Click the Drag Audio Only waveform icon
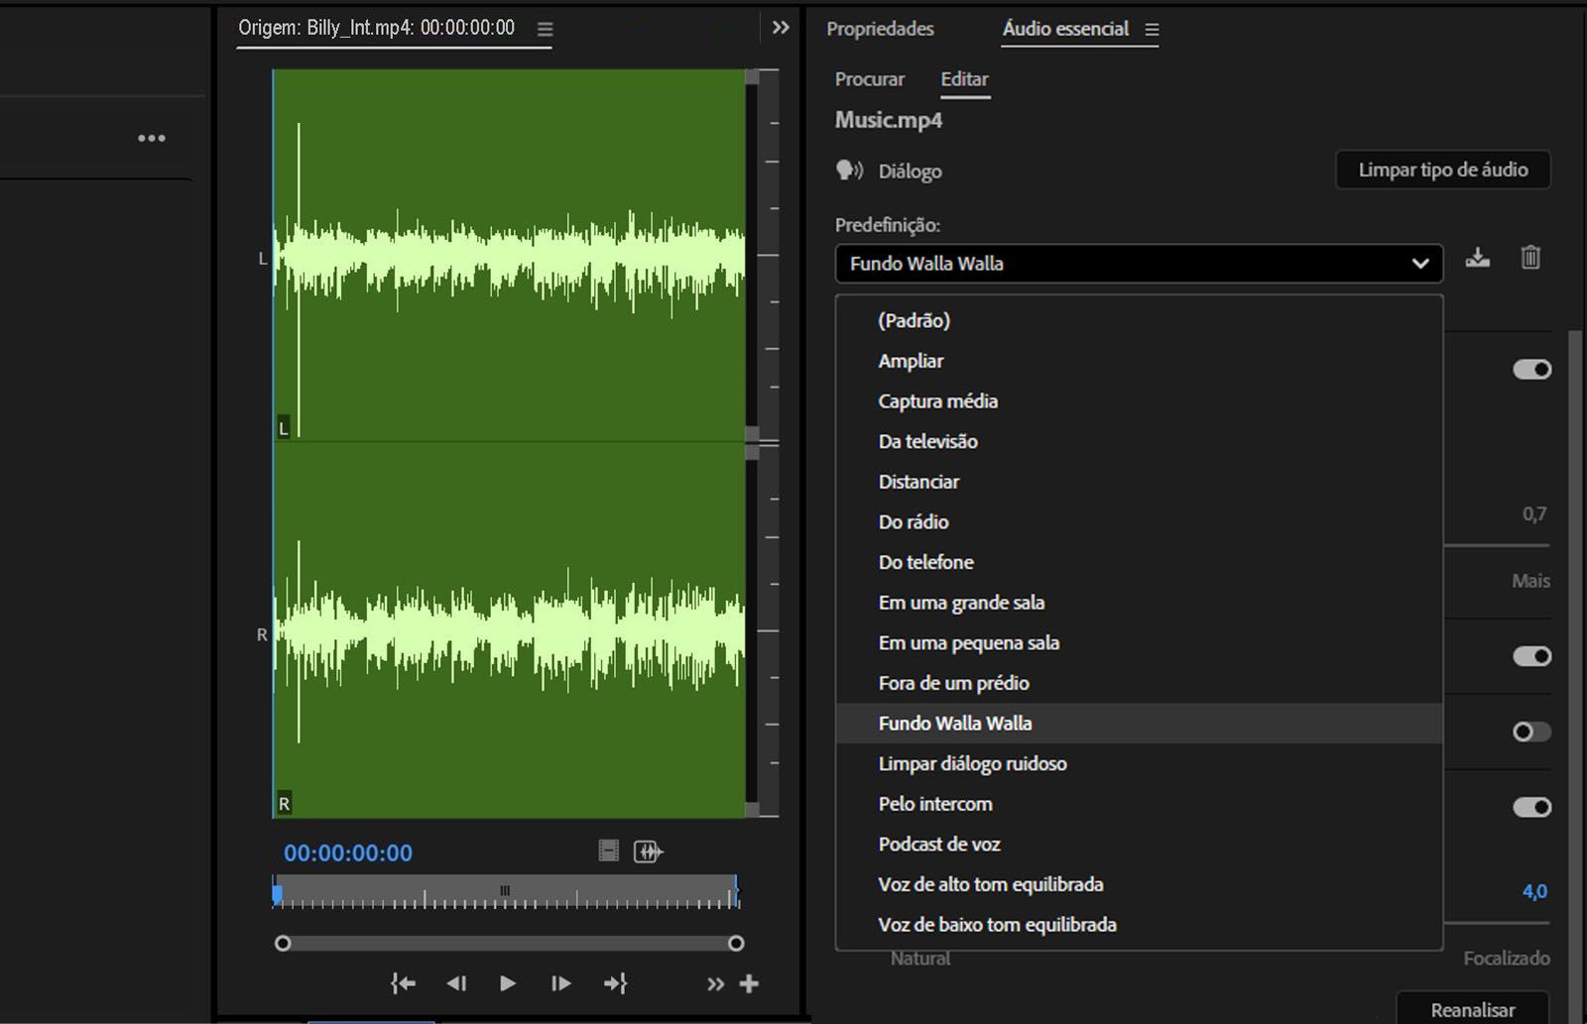 pyautogui.click(x=648, y=852)
